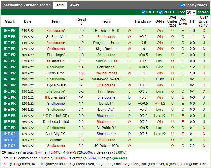
Task: Click the HT column header
Action: pos(192,21)
